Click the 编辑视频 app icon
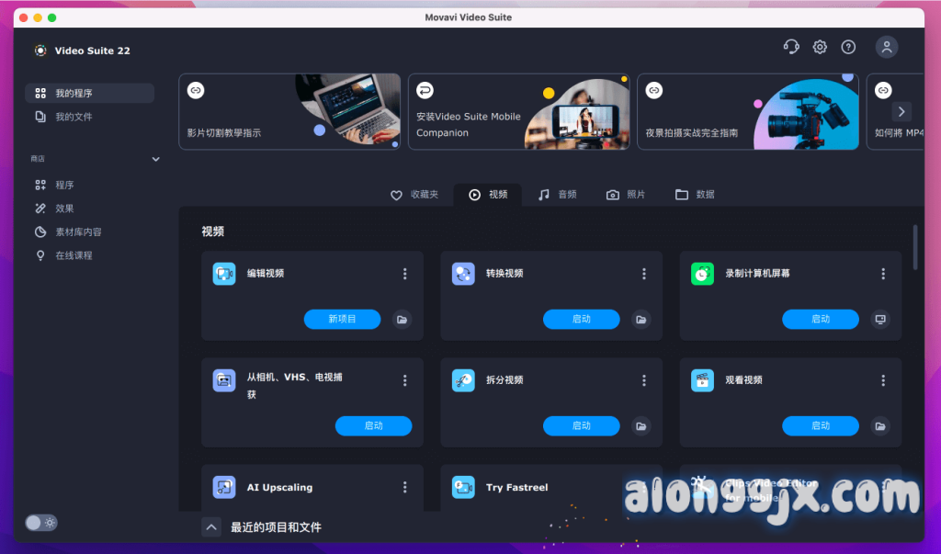941x554 pixels. pos(224,274)
